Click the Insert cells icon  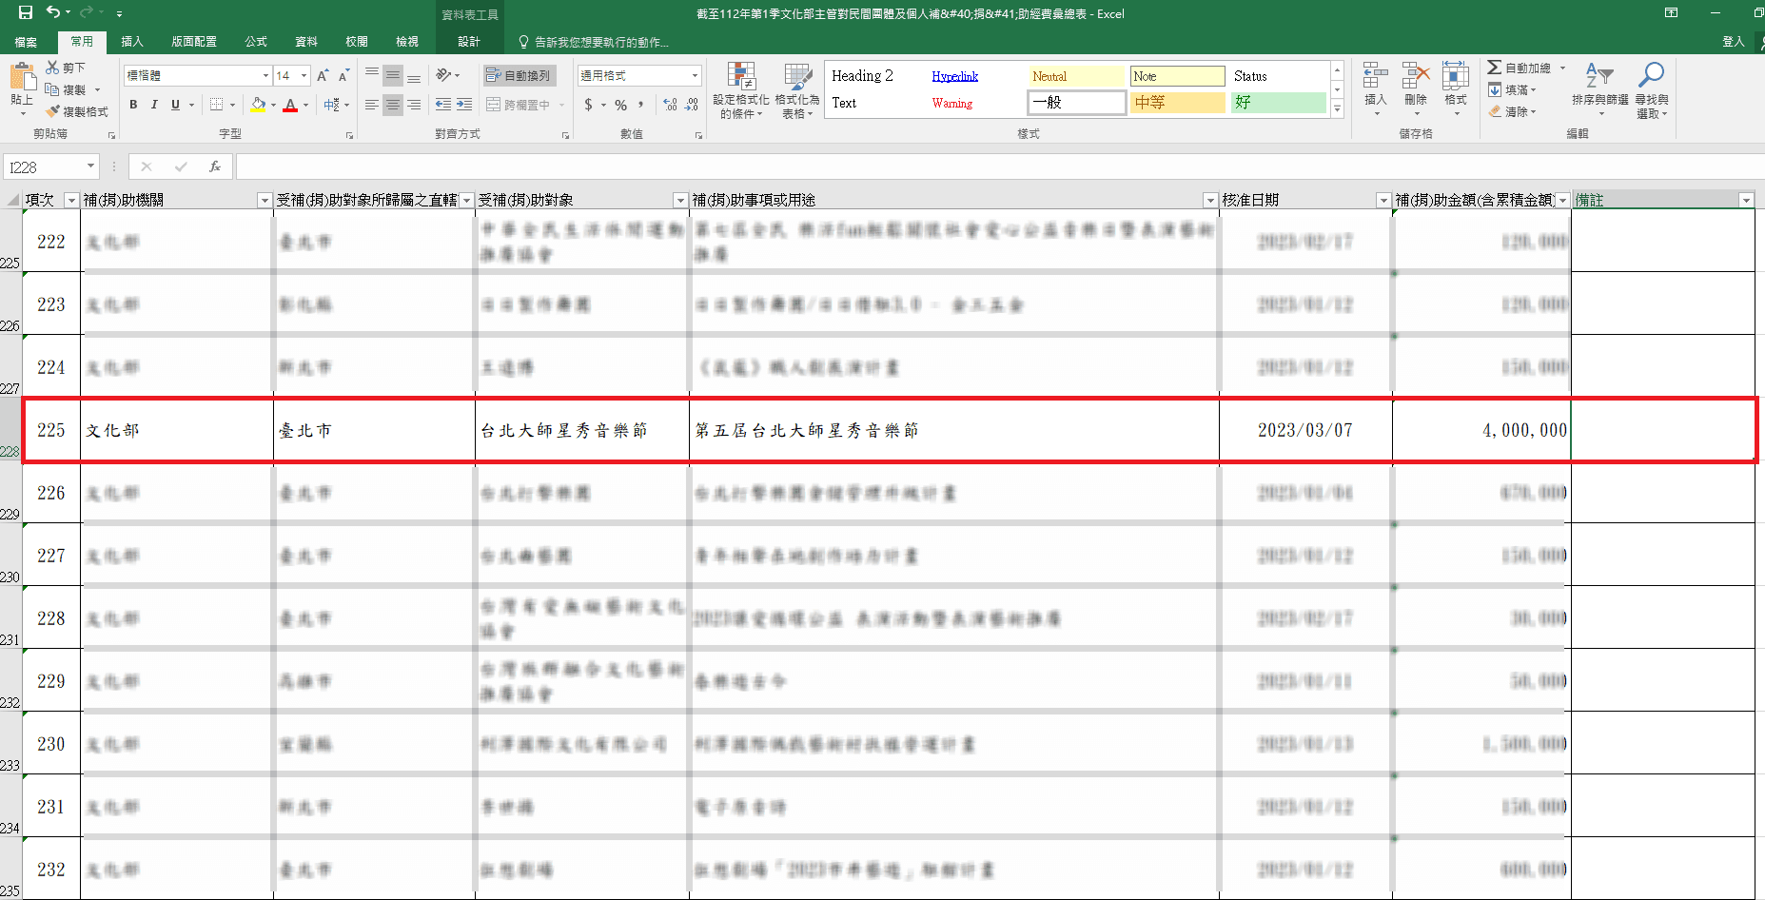tap(1375, 75)
